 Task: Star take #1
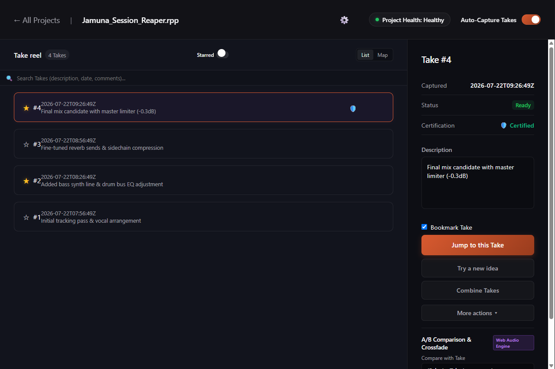26,217
